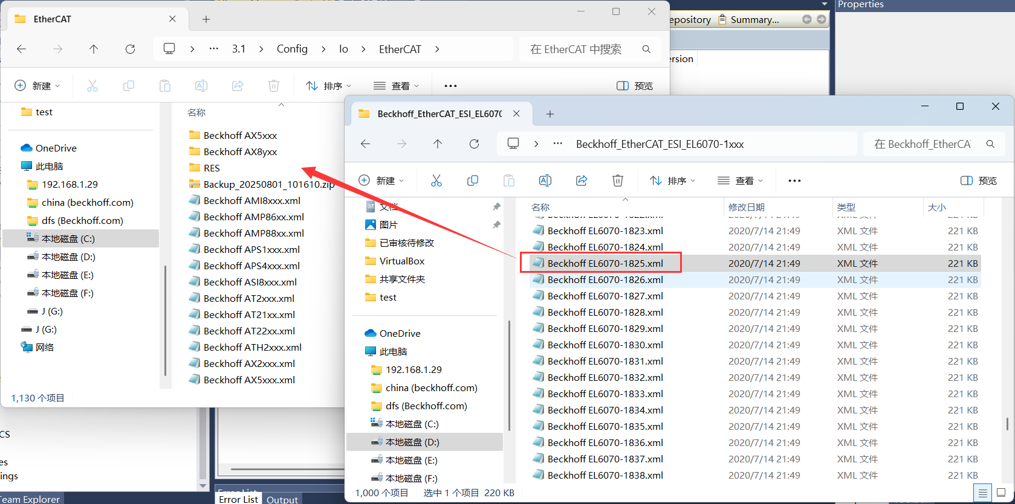Click Io breadcrumb in EtherCAT window

[343, 49]
